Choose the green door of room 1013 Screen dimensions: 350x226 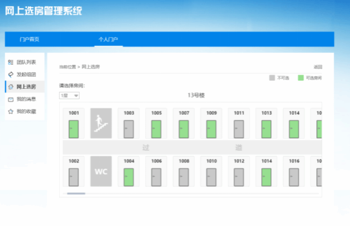pos(267,129)
